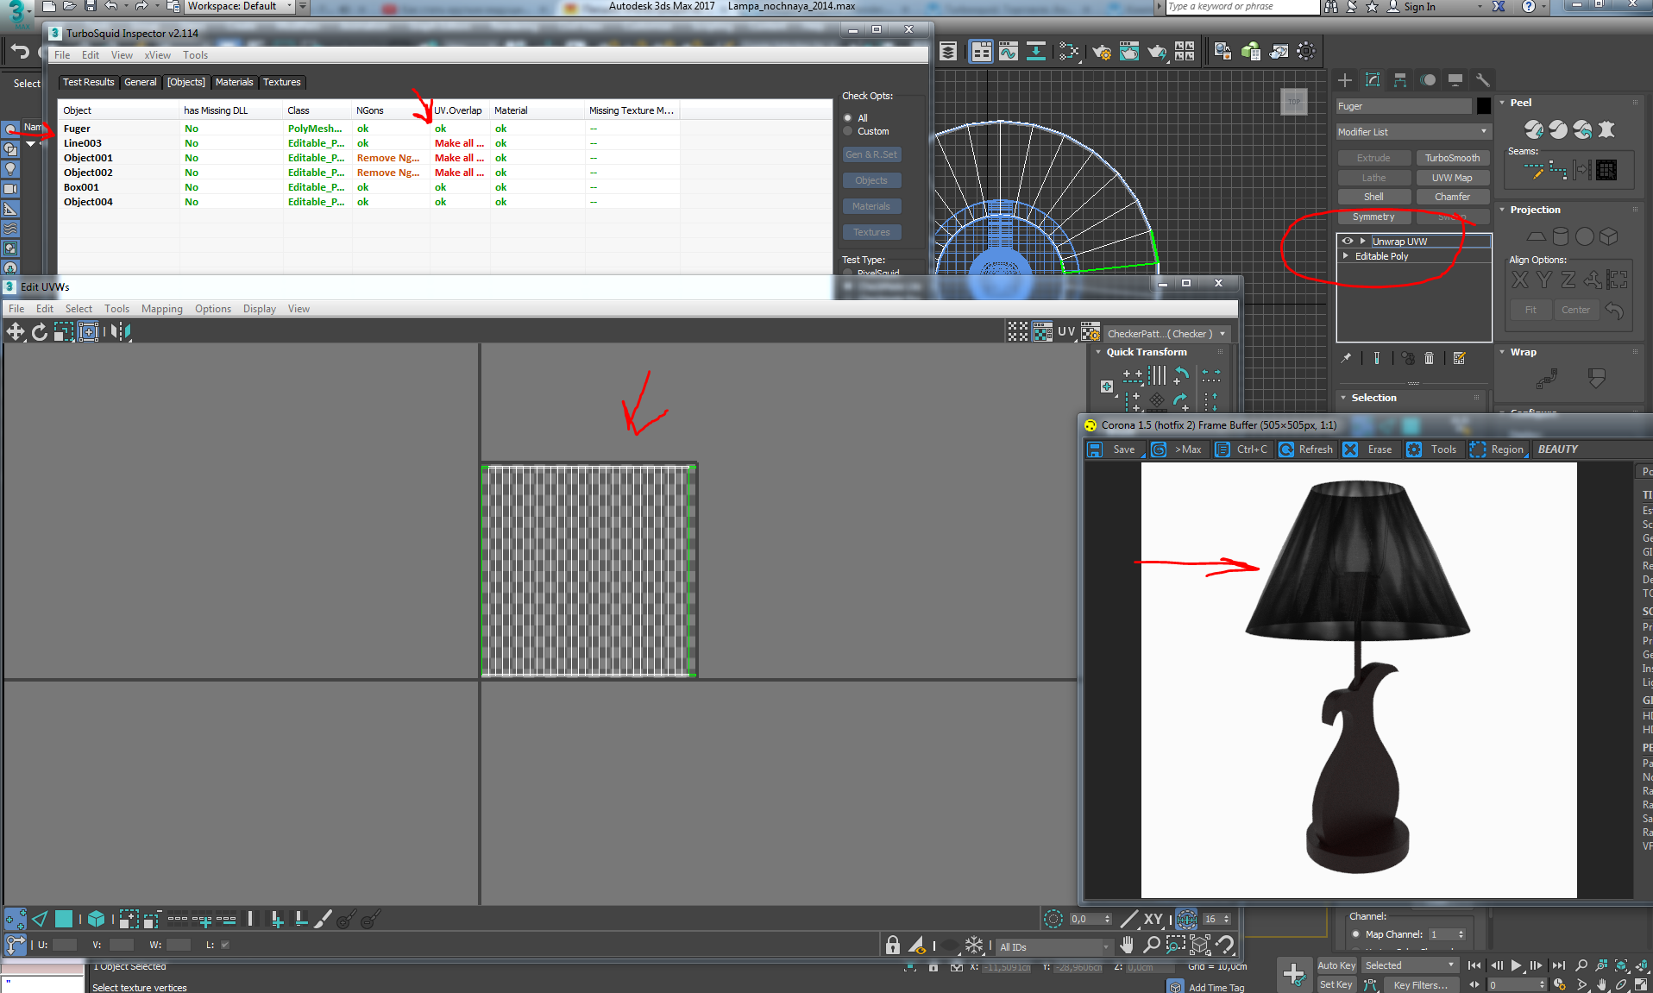The image size is (1653, 993).
Task: Select the Move tool in Edit UVWs toolbar
Action: [x=16, y=332]
